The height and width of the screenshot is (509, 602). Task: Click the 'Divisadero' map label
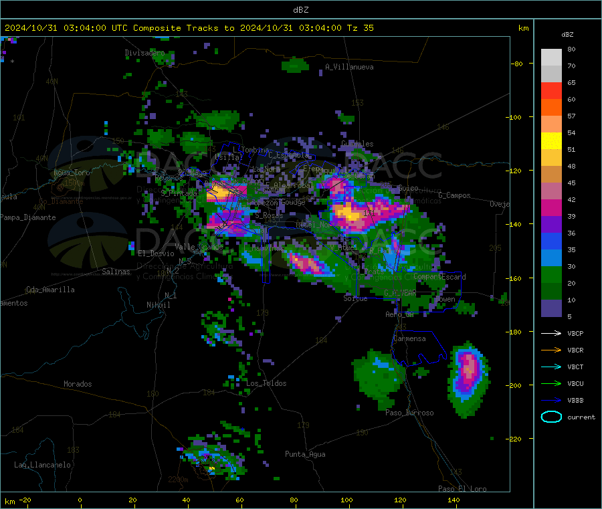(144, 53)
